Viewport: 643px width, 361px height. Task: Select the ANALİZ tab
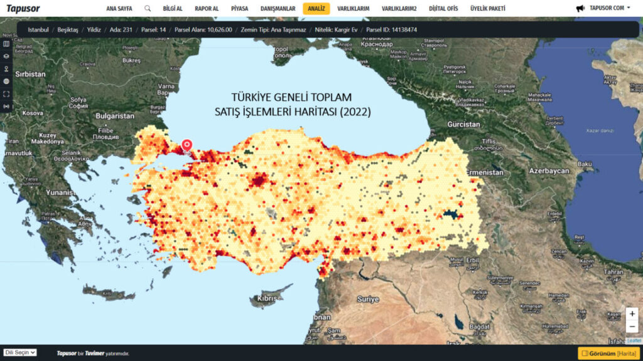316,9
